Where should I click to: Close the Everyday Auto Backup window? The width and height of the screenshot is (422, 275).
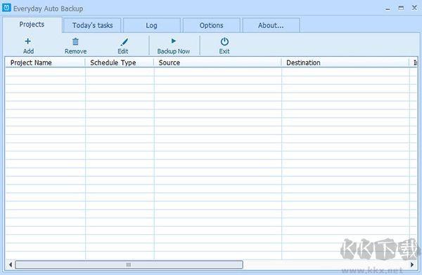click(414, 8)
